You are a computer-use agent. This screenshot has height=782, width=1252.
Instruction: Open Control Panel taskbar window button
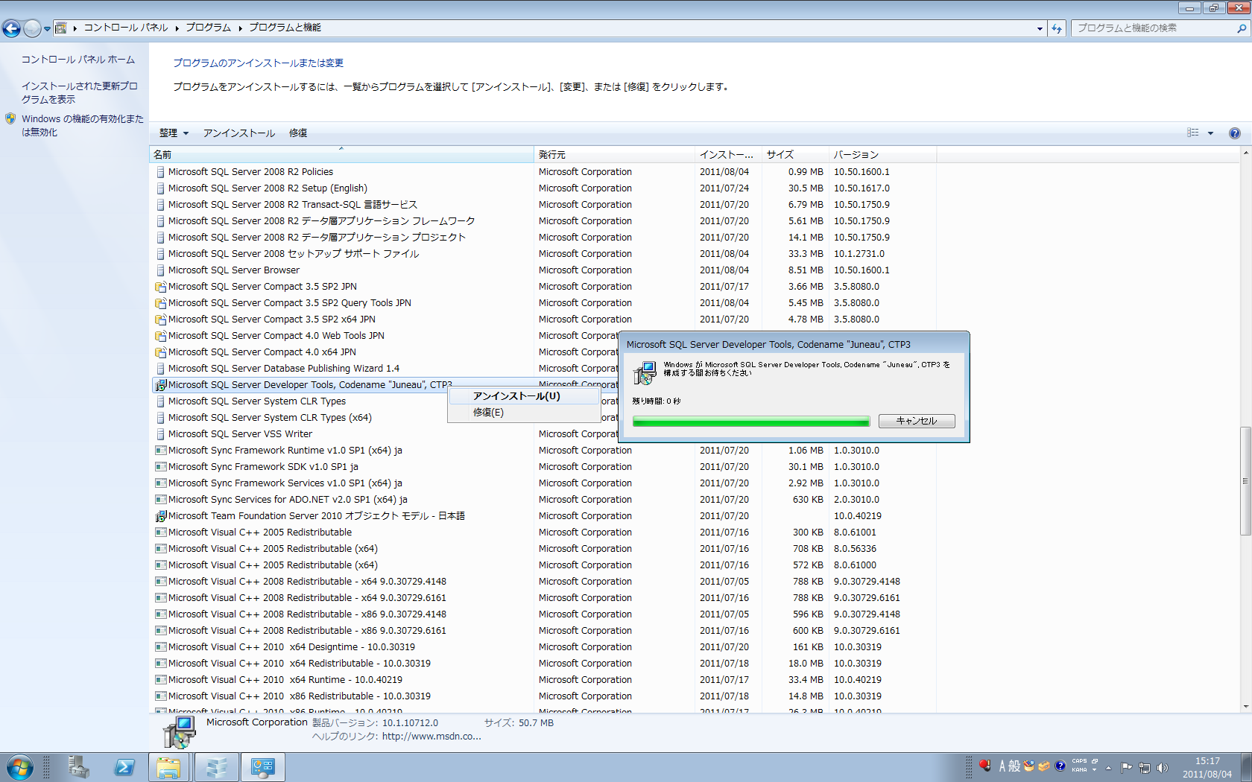click(x=262, y=767)
